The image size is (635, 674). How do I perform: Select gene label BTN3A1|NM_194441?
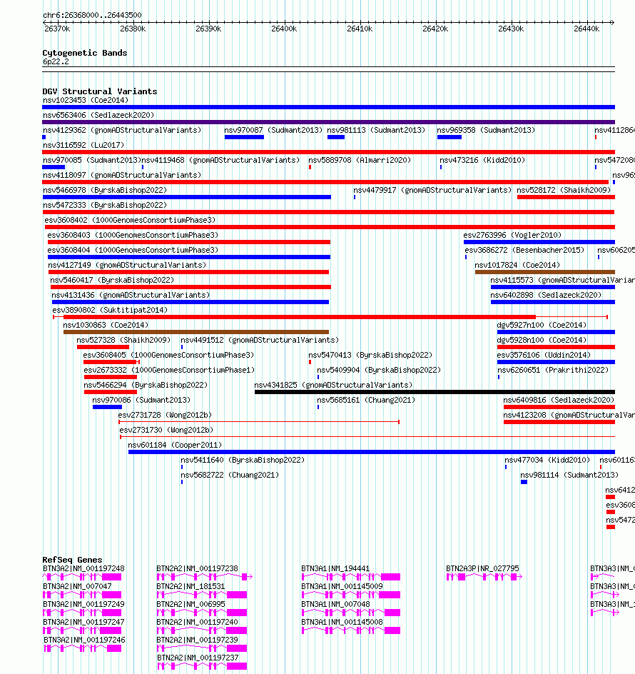click(335, 568)
